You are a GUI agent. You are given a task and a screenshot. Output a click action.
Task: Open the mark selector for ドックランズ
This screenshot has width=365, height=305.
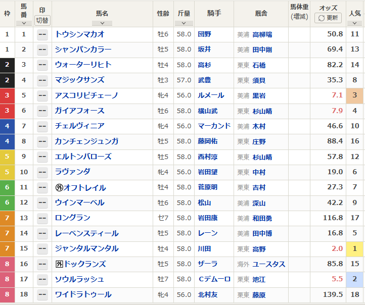(x=42, y=264)
